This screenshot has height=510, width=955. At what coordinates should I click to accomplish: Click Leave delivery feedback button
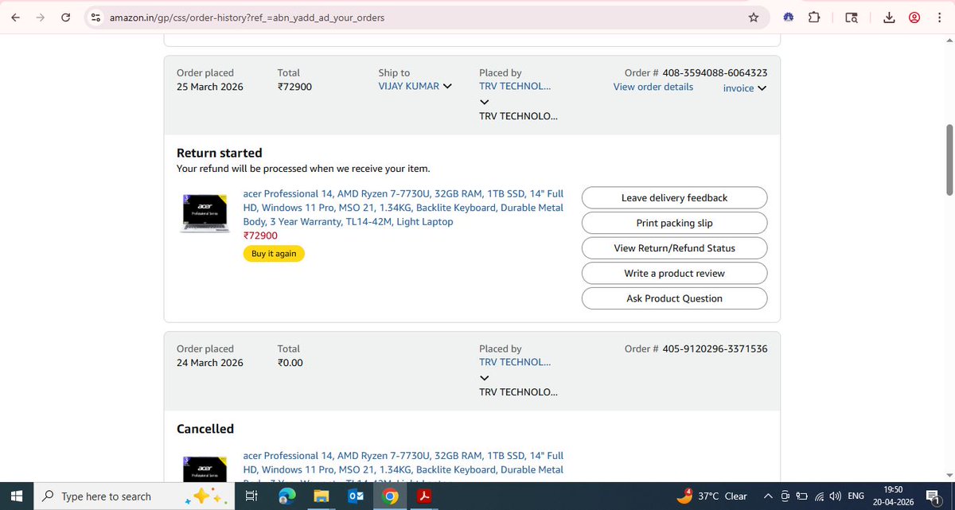674,197
